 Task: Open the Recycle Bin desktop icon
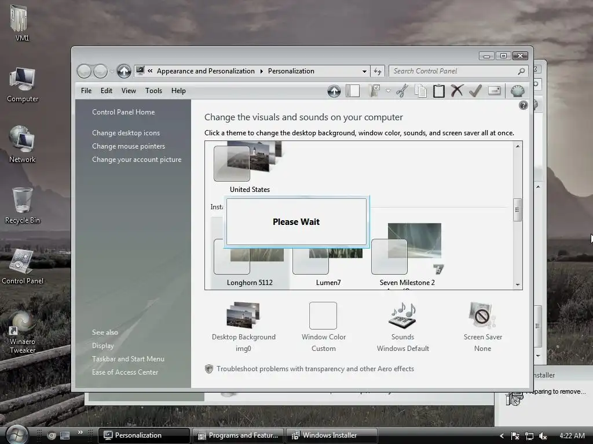point(23,206)
